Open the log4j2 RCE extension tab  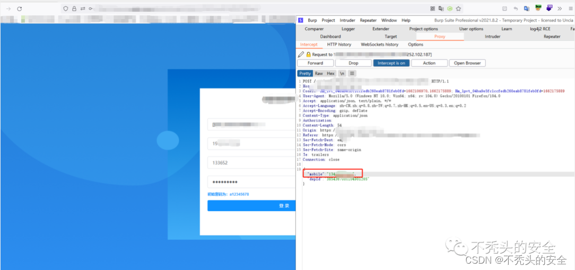point(540,29)
